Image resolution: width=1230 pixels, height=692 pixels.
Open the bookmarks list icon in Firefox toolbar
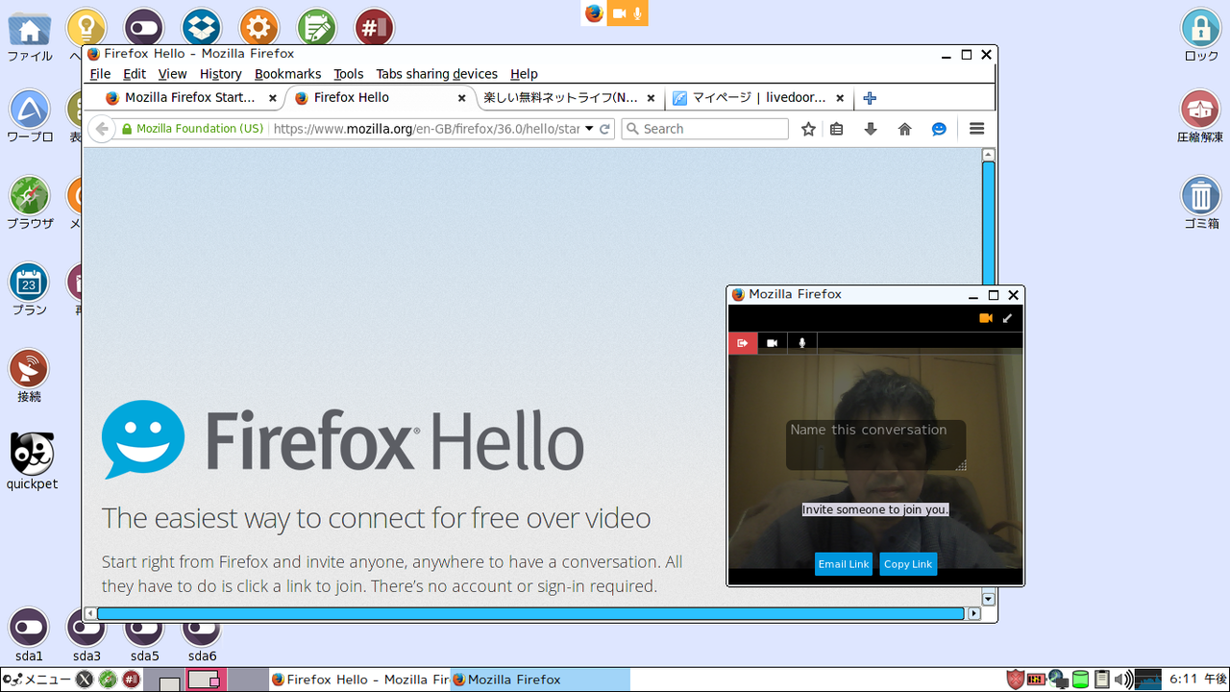click(x=837, y=129)
